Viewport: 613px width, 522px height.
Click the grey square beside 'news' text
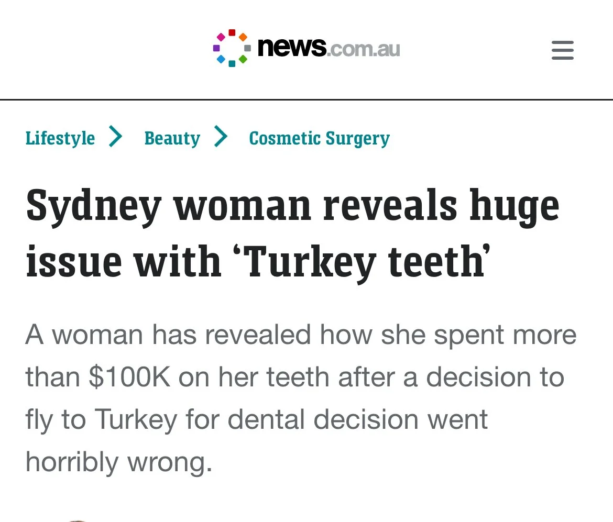coord(247,48)
